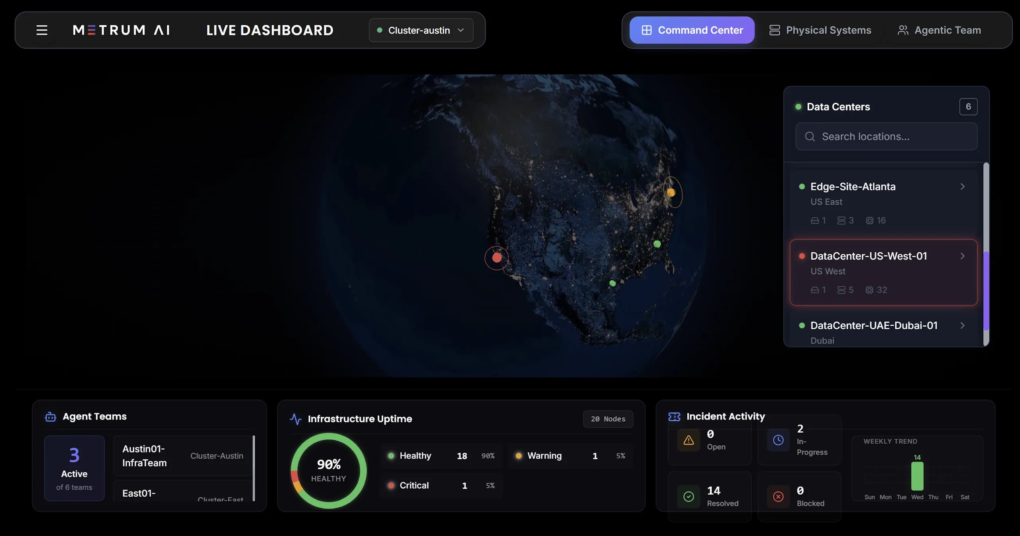Click the Agent Teams robot icon
Viewport: 1020px width, 536px height.
tap(50, 417)
